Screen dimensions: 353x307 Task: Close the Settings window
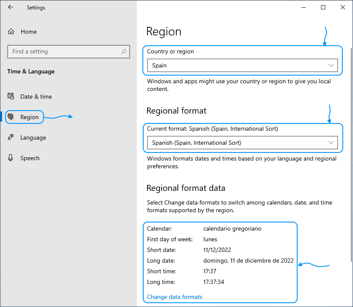coord(343,7)
